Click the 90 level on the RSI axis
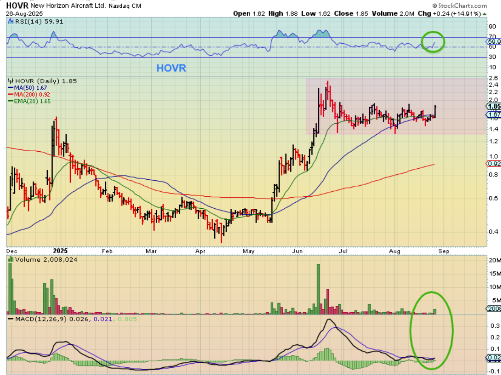 tap(492, 27)
